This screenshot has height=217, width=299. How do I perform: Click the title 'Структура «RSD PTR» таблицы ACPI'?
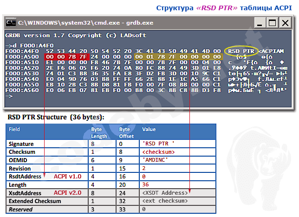[224, 8]
